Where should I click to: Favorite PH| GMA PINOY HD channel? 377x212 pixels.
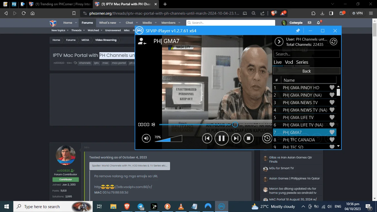(332, 88)
